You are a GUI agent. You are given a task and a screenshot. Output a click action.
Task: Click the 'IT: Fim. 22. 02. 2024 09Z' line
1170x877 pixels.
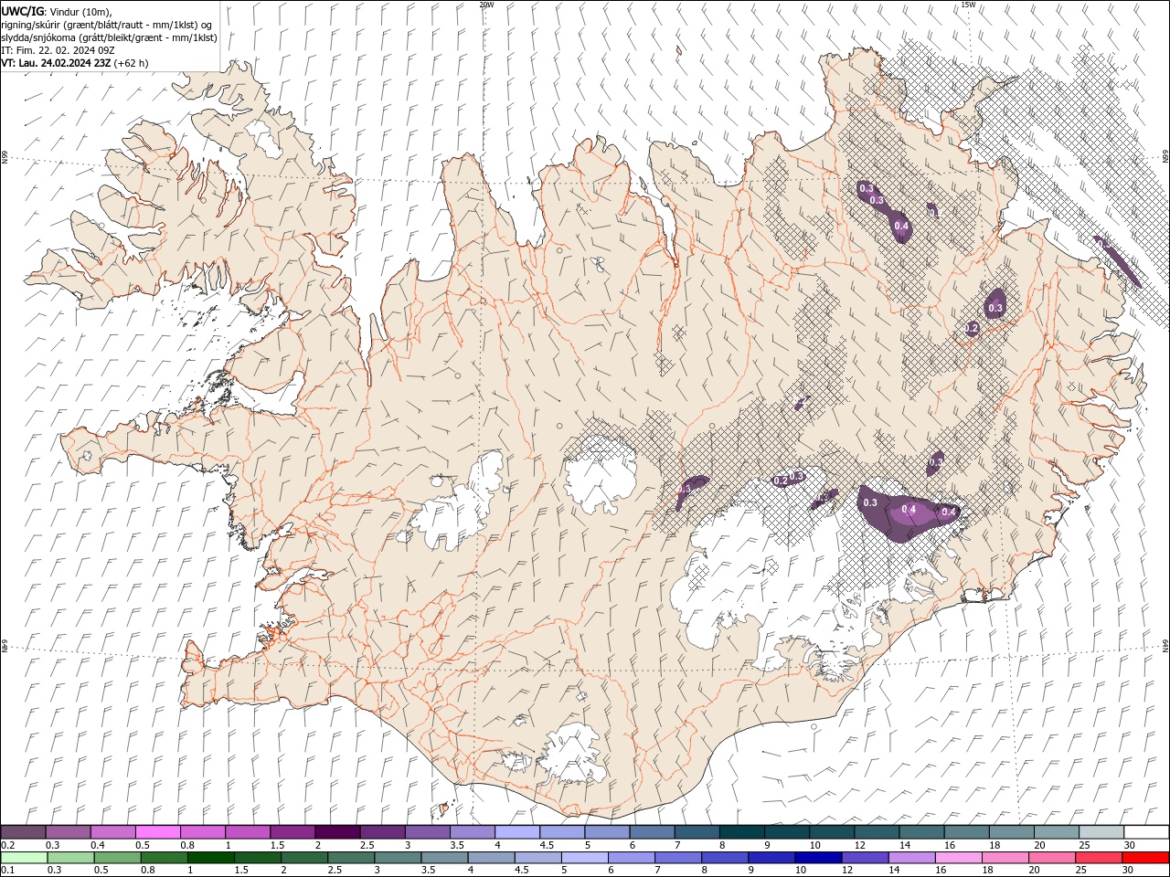click(x=59, y=50)
